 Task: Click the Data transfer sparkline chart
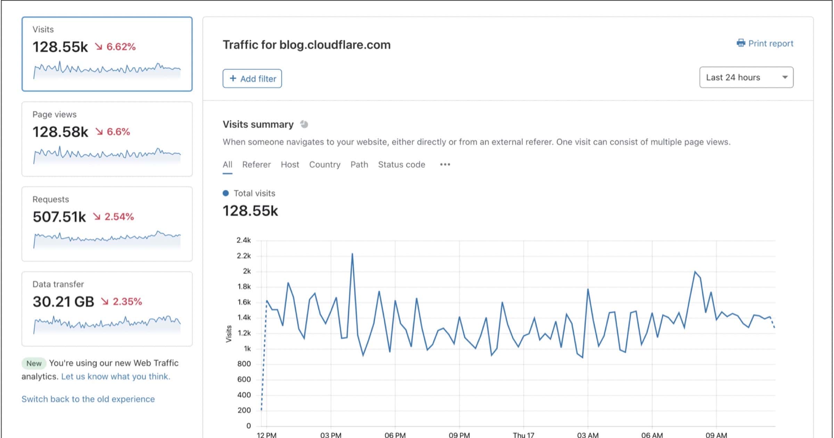[x=107, y=325]
